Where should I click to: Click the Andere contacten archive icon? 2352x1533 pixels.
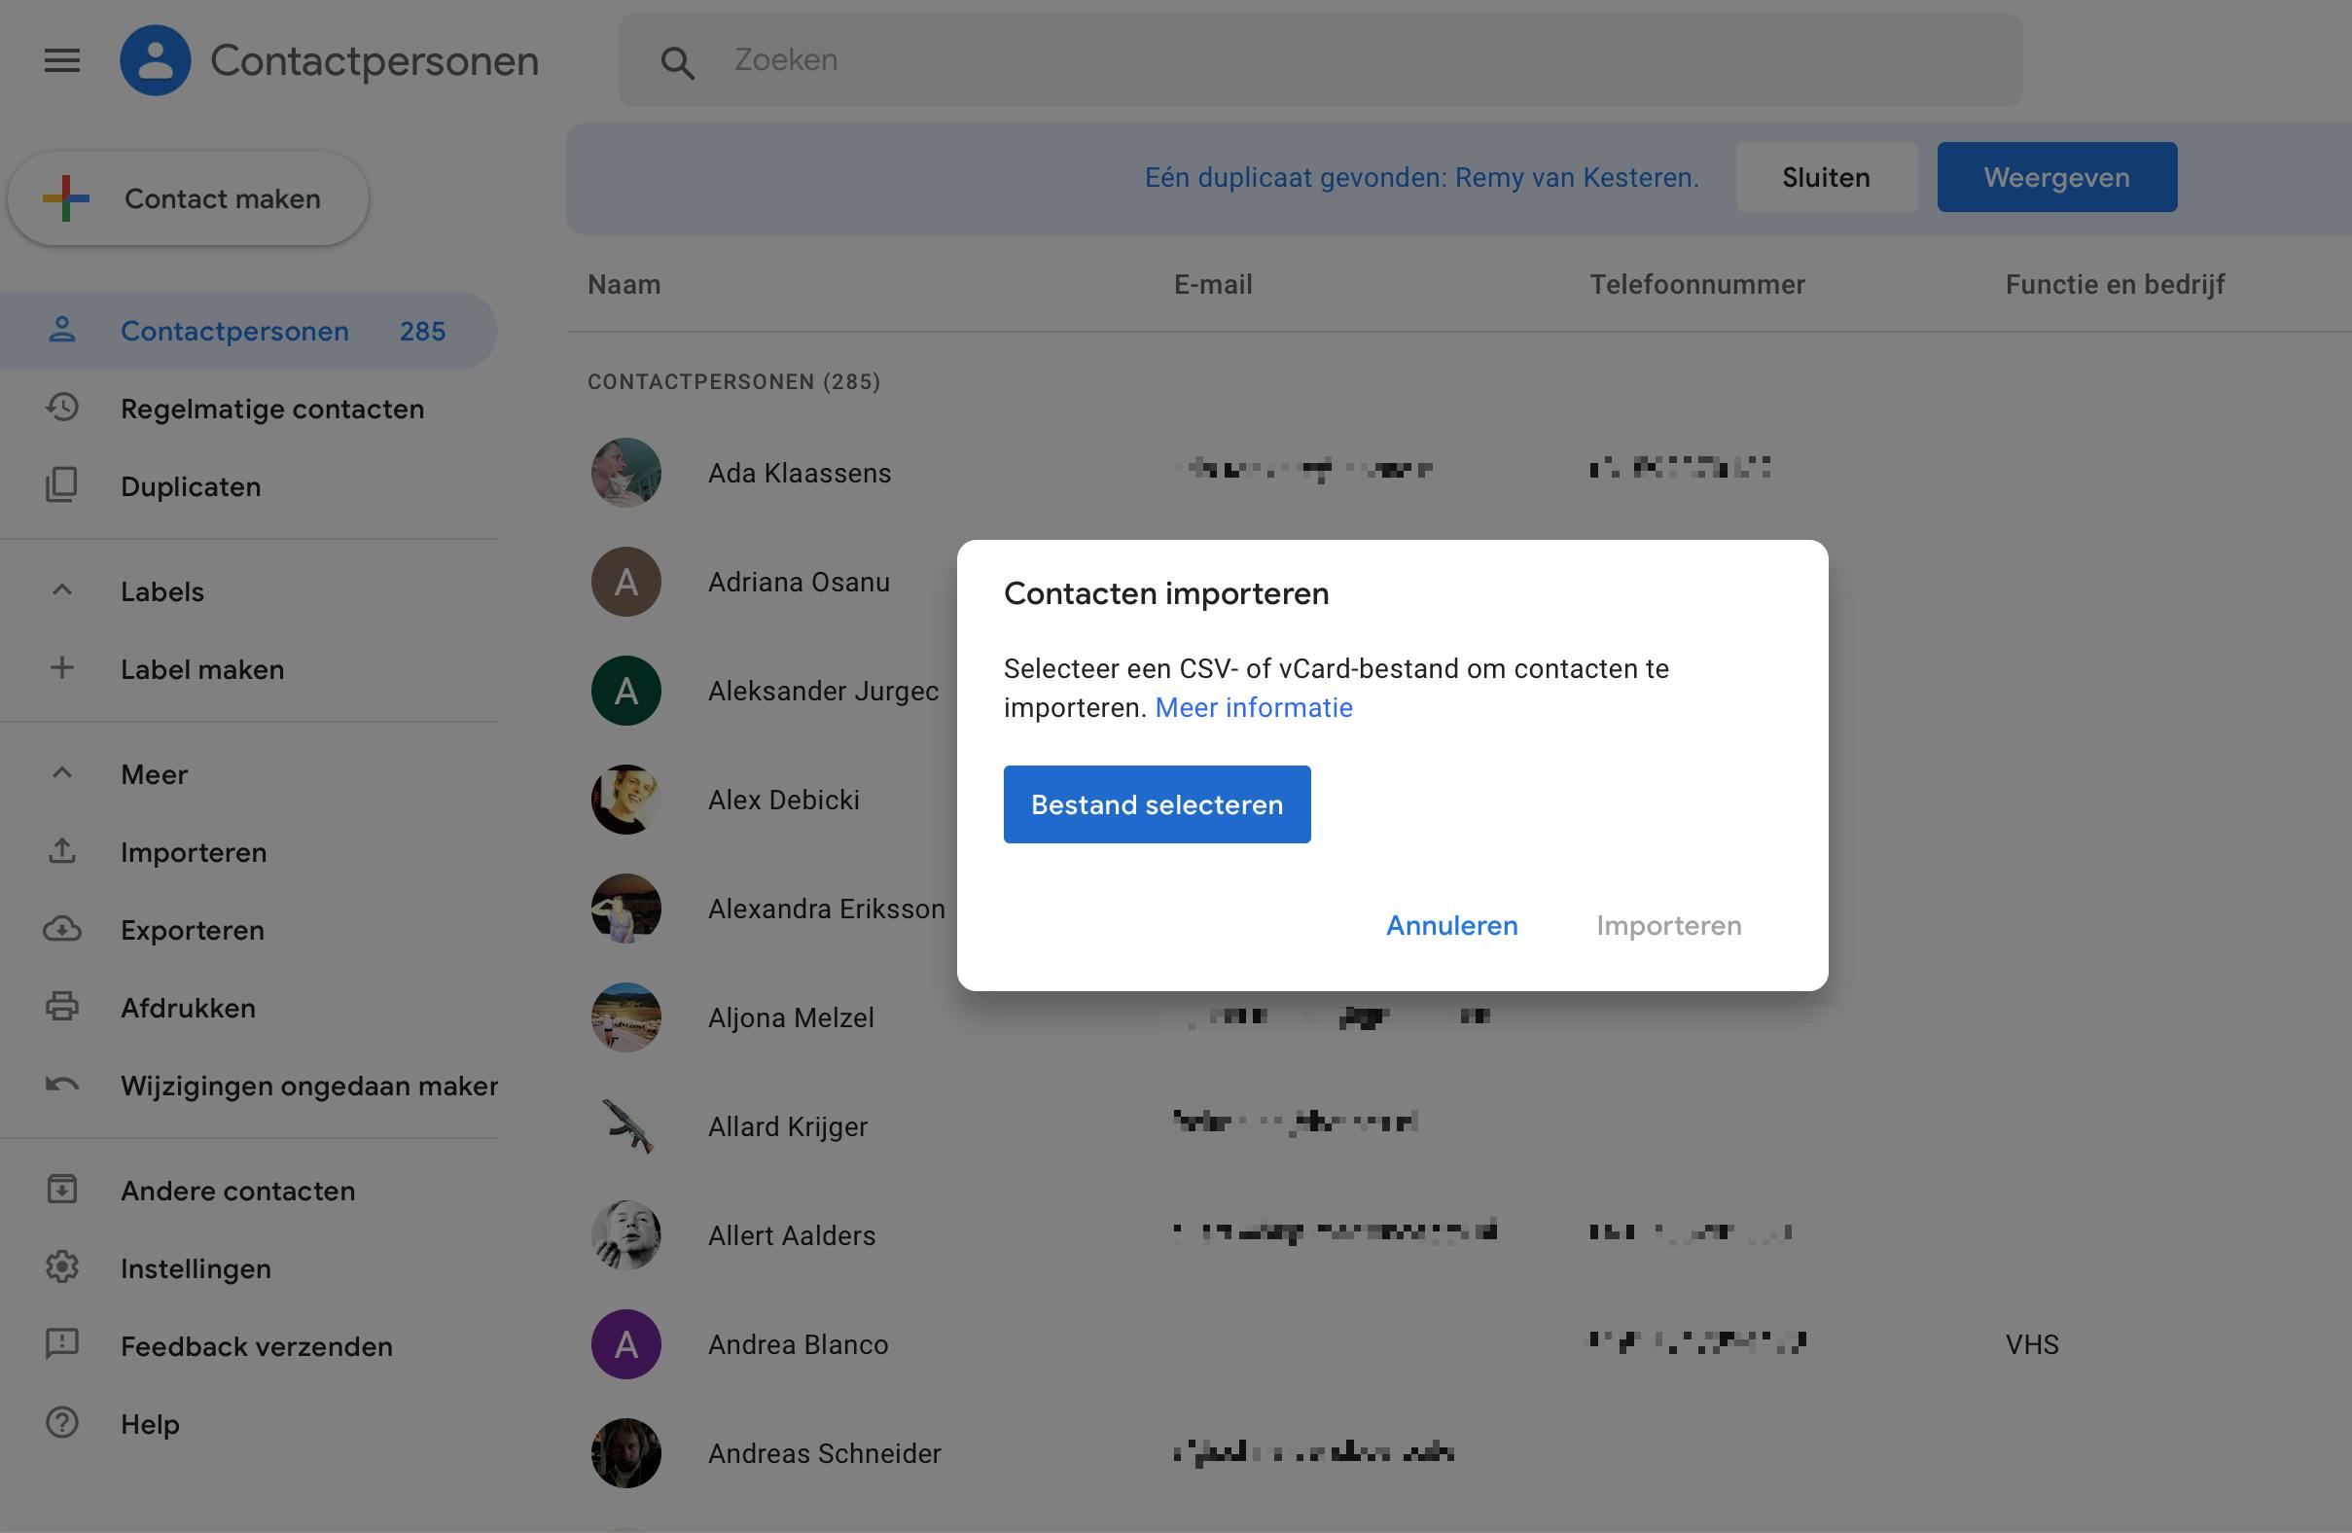coord(61,1189)
